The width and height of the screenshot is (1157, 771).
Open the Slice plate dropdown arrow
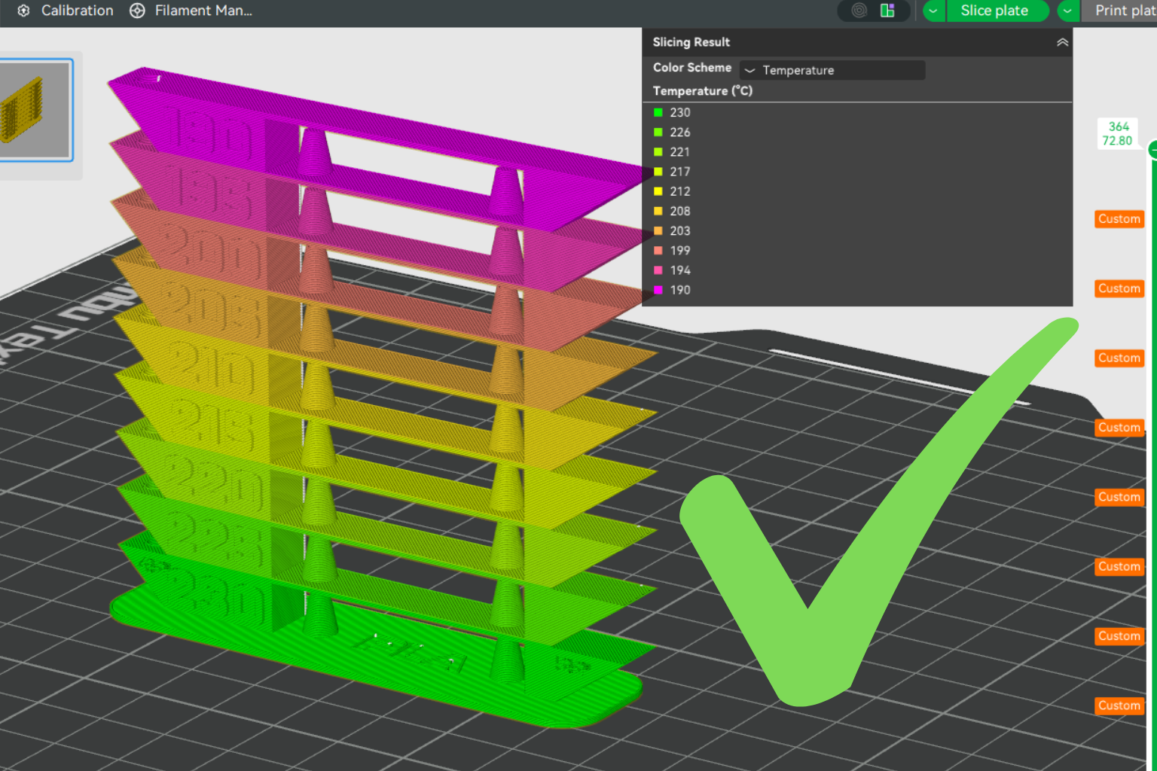click(x=933, y=11)
